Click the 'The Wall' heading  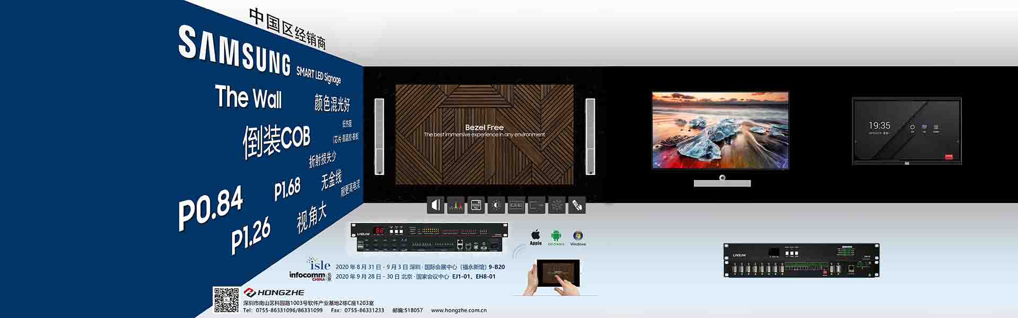coord(248,96)
